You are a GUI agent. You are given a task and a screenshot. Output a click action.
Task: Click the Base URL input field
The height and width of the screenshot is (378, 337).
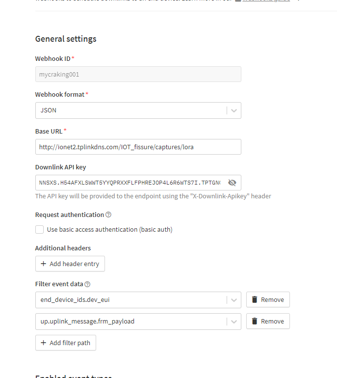click(138, 147)
